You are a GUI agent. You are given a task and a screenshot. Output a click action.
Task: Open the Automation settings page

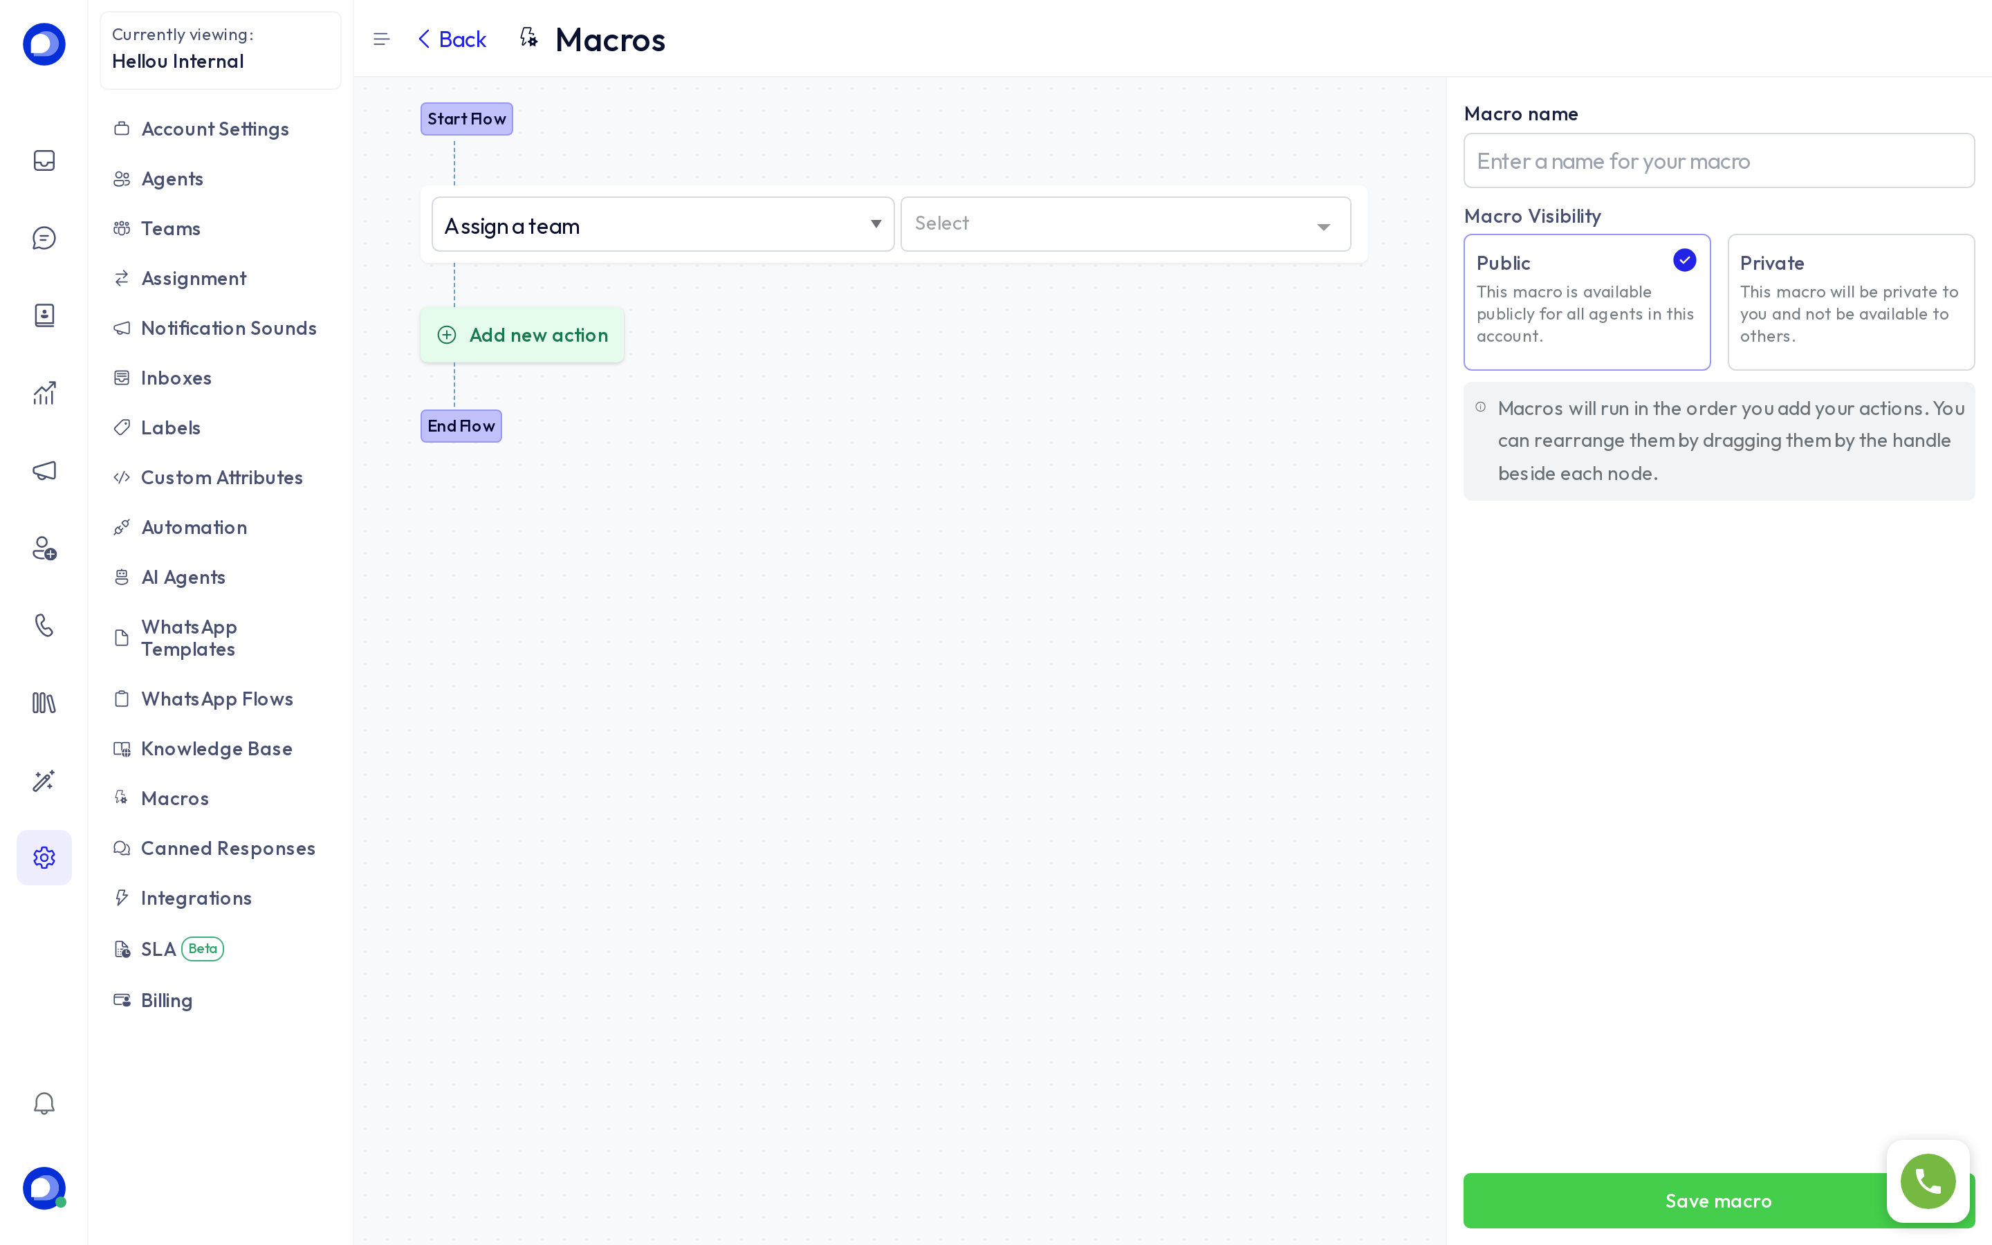tap(194, 528)
